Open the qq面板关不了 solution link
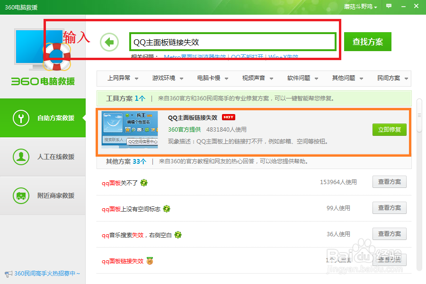Image resolution: width=426 pixels, height=284 pixels. point(120,183)
